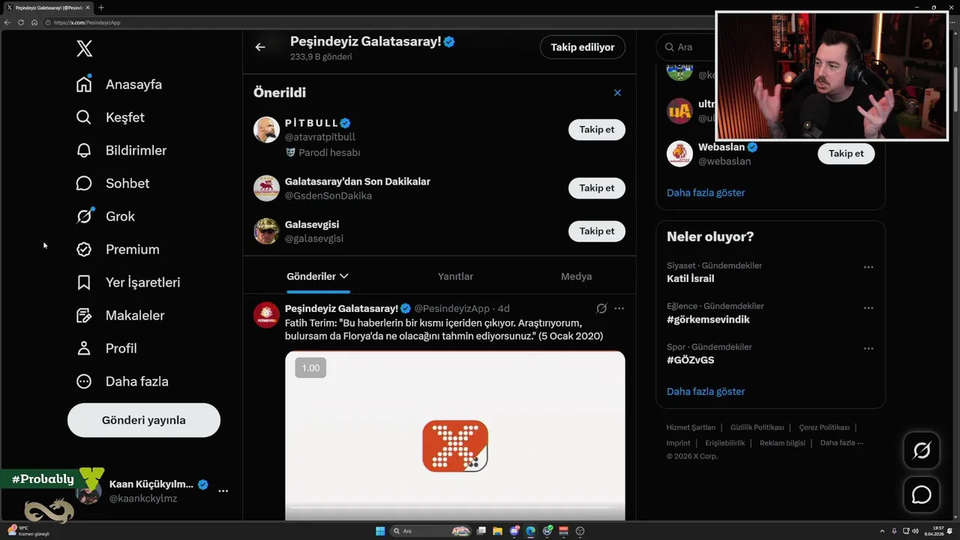
Task: Click Daha fazla göster under trends
Action: pyautogui.click(x=706, y=391)
